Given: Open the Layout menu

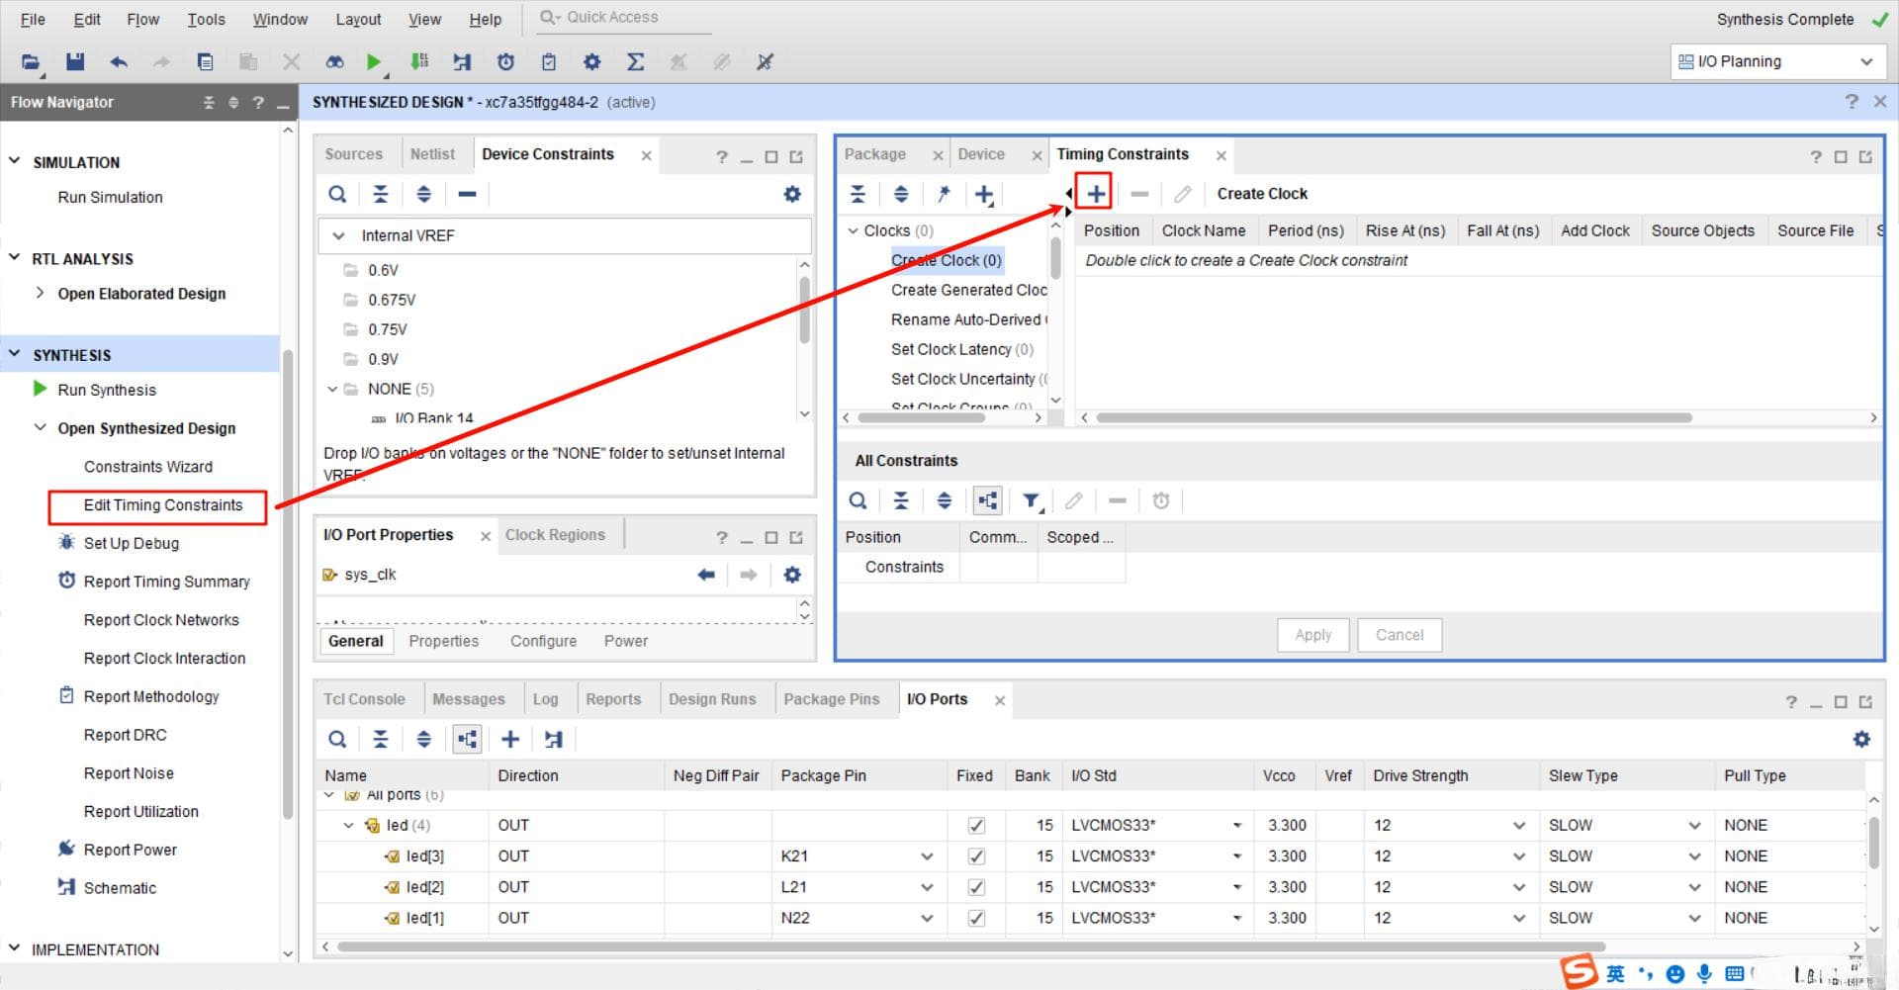Looking at the screenshot, I should pos(358,19).
